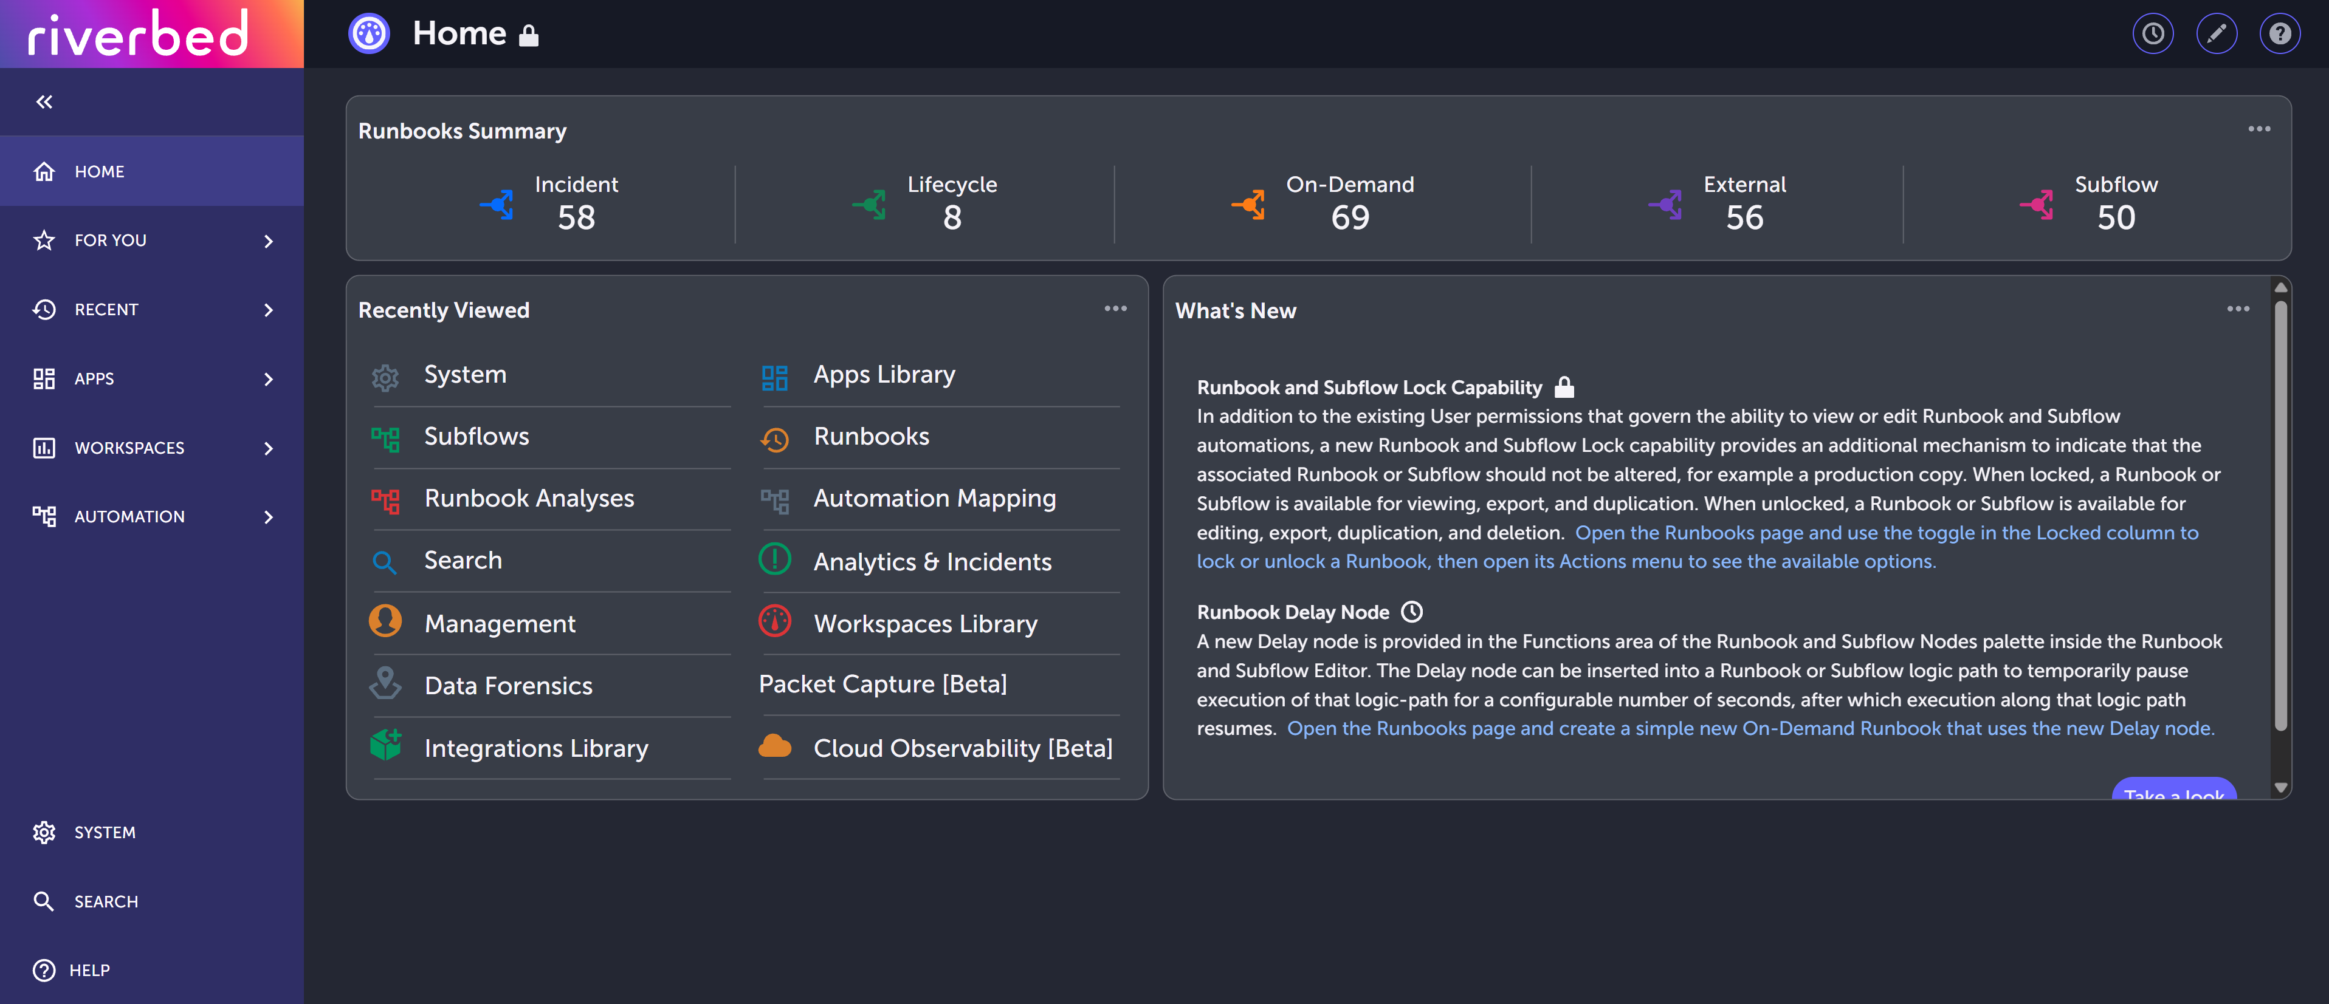The width and height of the screenshot is (2329, 1004).
Task: Click the Workspaces Library gauge icon
Action: 775,621
